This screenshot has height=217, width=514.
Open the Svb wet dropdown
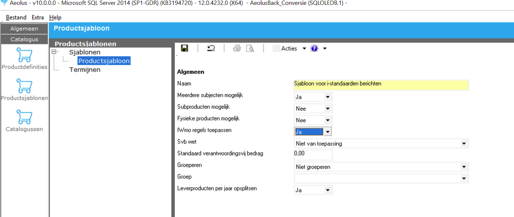pos(464,144)
